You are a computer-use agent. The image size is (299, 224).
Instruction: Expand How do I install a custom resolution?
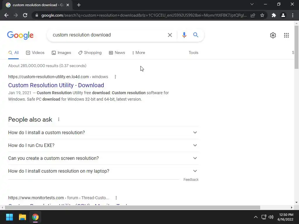click(x=103, y=133)
